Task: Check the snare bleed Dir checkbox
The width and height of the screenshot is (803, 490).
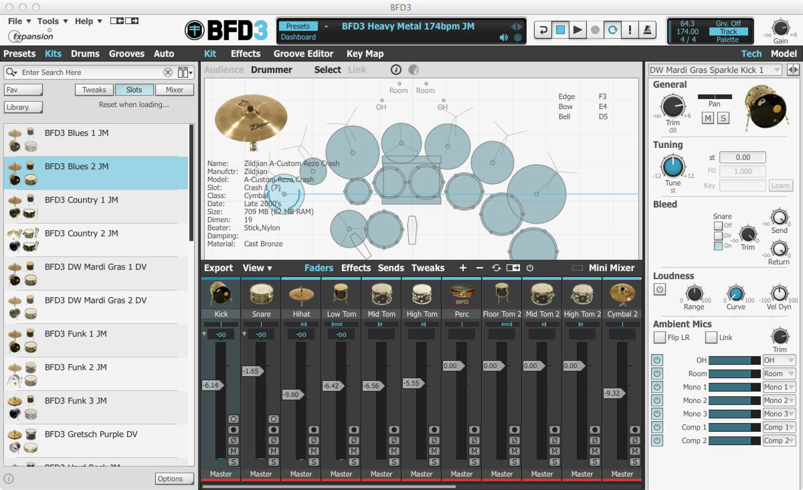Action: tap(718, 236)
